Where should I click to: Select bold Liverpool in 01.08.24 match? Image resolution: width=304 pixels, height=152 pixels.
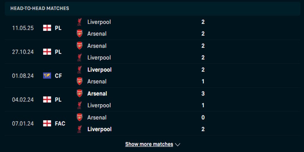pos(99,70)
